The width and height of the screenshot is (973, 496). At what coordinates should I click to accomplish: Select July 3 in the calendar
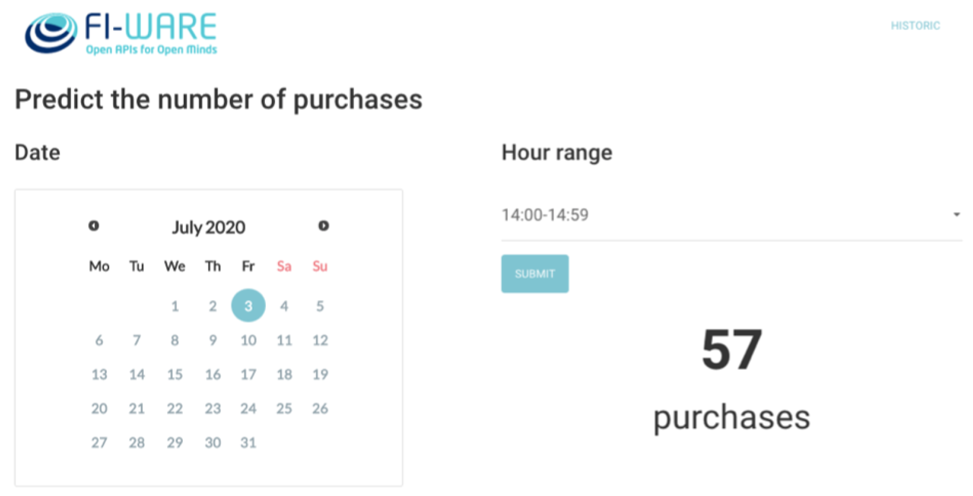248,306
